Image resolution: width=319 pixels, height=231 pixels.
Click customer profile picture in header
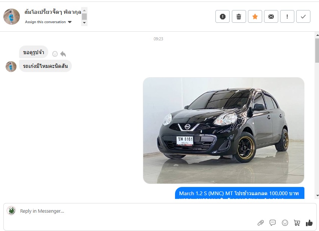[x=12, y=16]
